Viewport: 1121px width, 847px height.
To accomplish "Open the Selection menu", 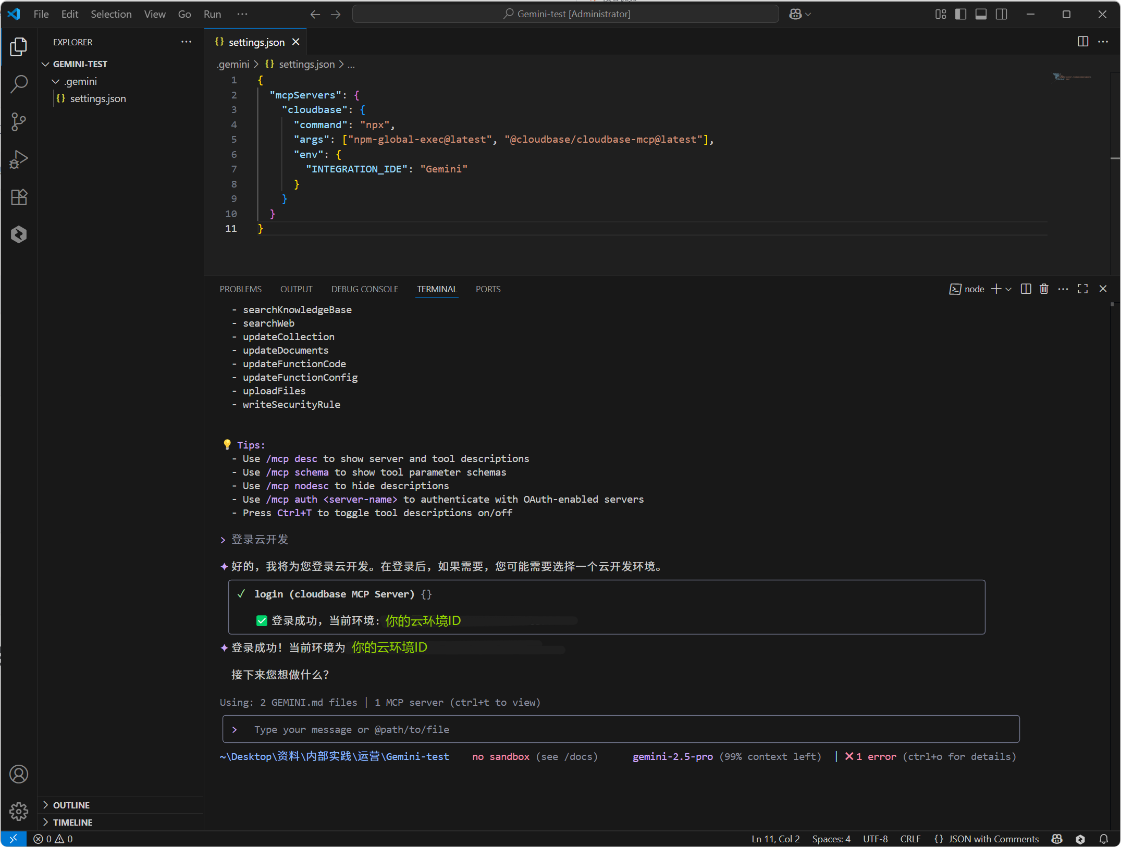I will (x=111, y=14).
